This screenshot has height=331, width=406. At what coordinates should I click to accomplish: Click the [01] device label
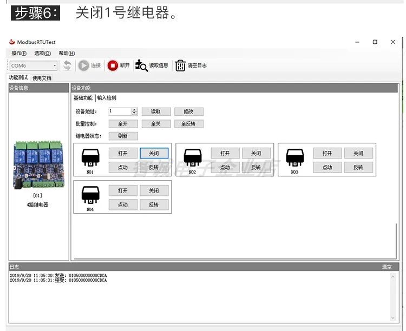(x=37, y=195)
